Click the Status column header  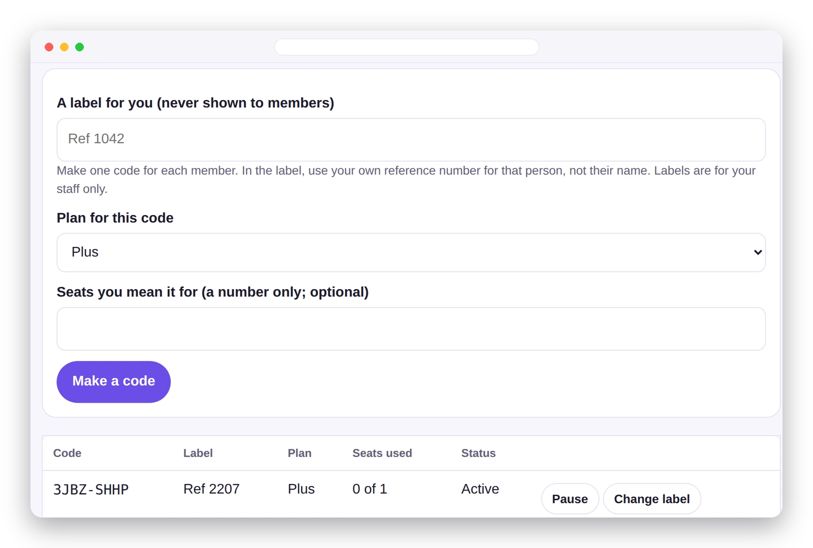pos(479,453)
